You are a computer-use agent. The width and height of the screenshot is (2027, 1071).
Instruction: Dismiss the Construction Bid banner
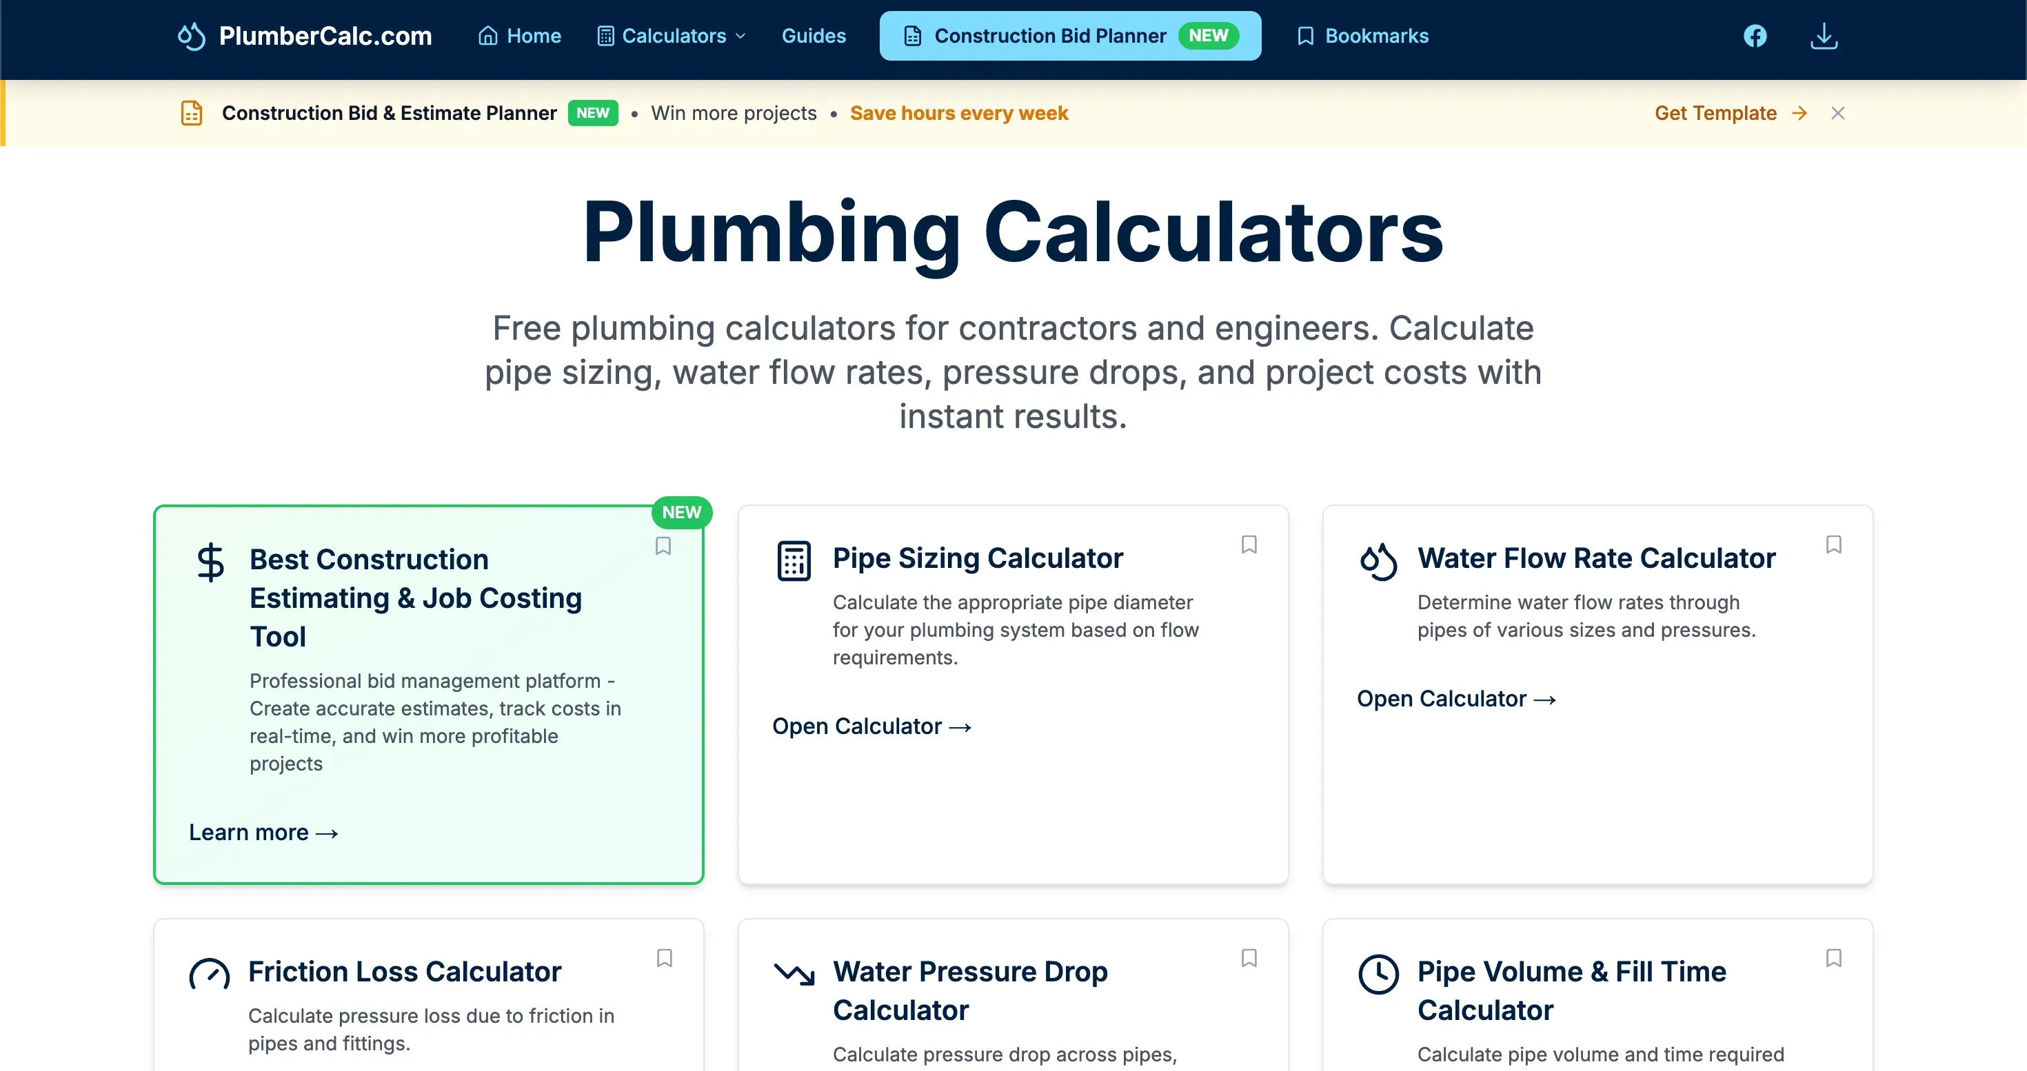[x=1837, y=113]
